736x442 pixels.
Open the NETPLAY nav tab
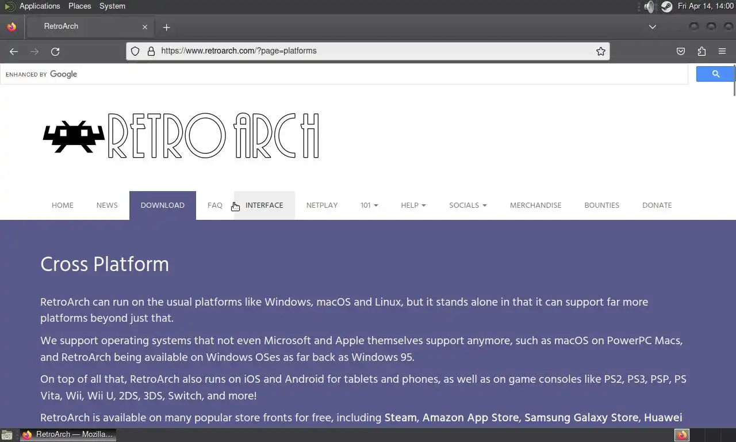[322, 205]
